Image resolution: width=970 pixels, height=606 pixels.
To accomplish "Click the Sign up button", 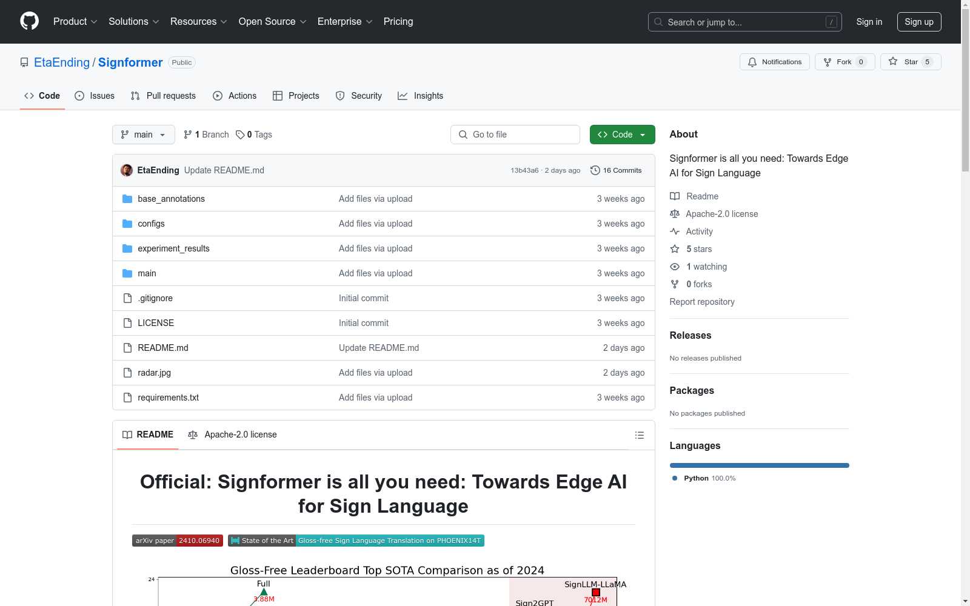I will point(919,22).
